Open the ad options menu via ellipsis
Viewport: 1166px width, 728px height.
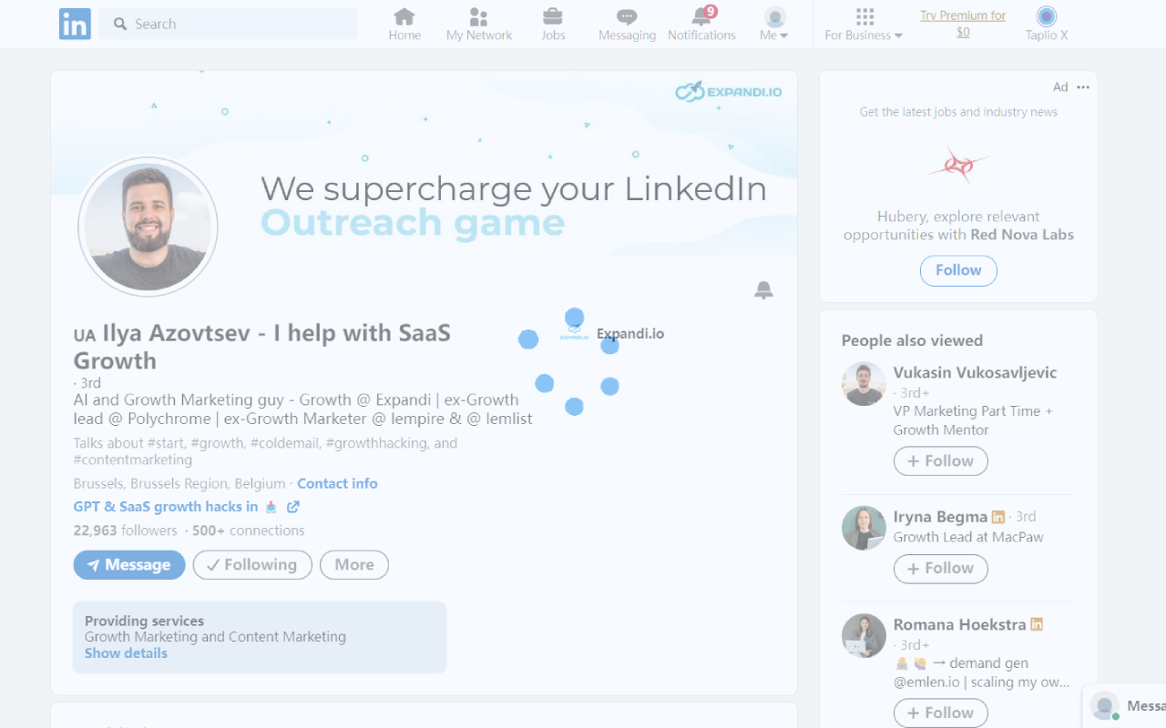(1082, 86)
